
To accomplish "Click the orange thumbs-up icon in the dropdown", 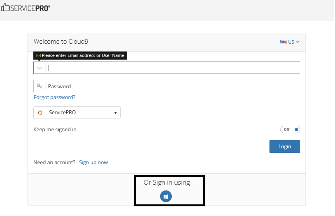I will (40, 113).
